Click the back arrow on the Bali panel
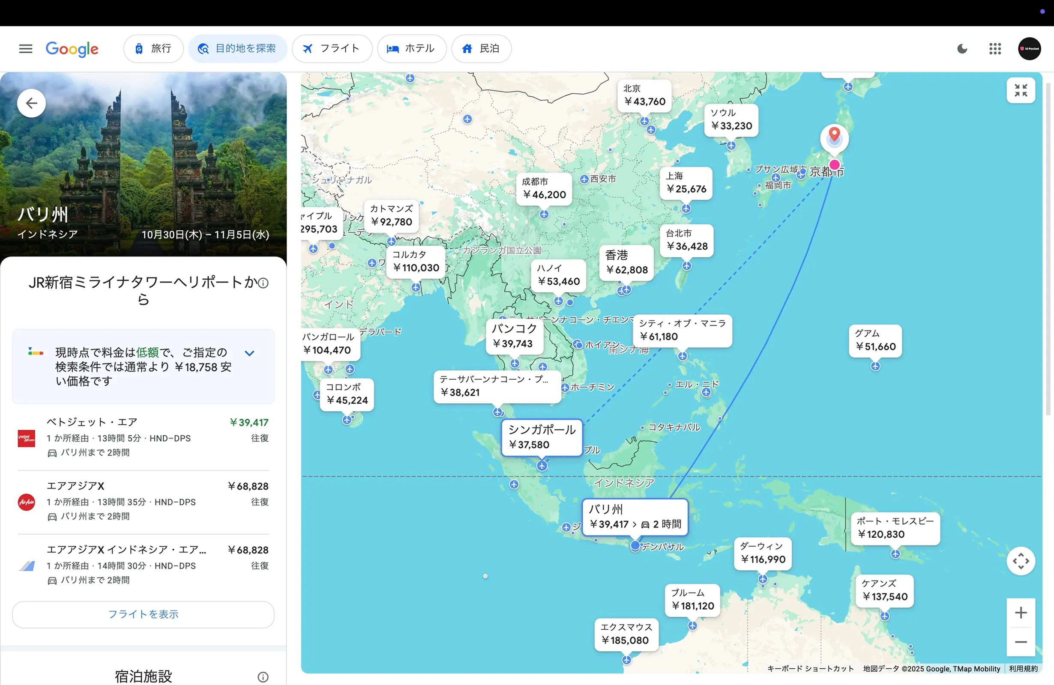 pos(31,103)
